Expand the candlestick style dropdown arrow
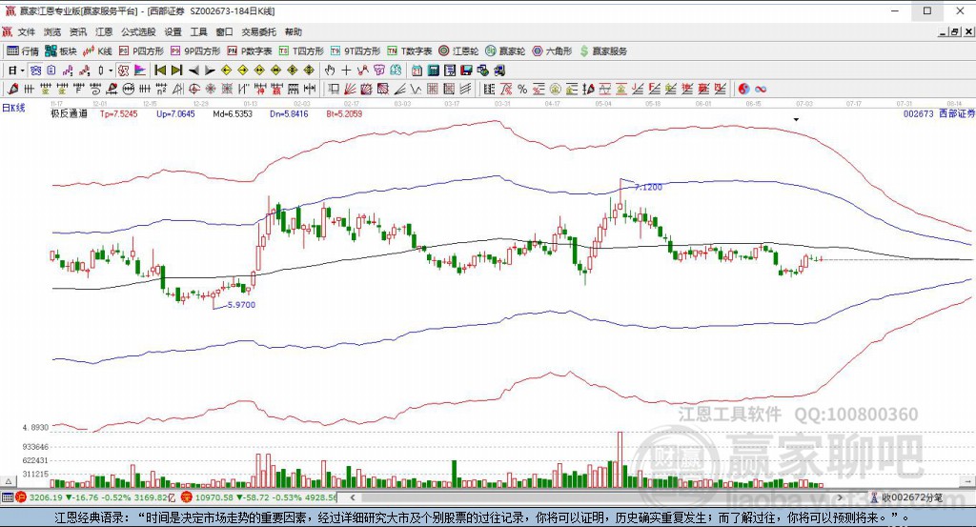Viewport: 976px width, 527px height. click(x=111, y=71)
